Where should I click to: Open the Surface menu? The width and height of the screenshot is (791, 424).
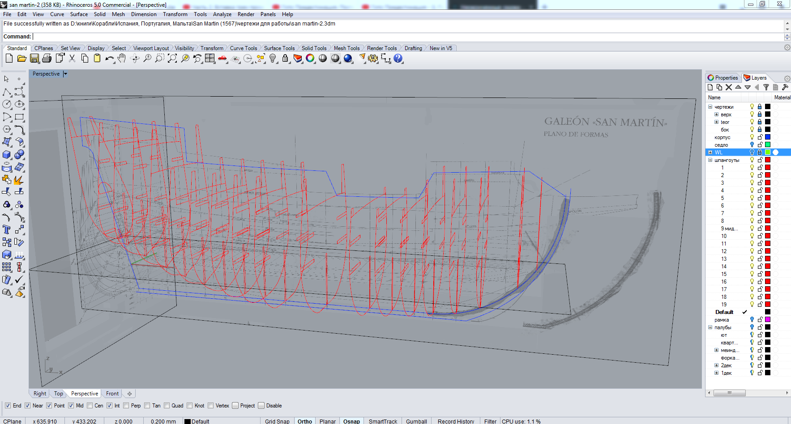(79, 14)
